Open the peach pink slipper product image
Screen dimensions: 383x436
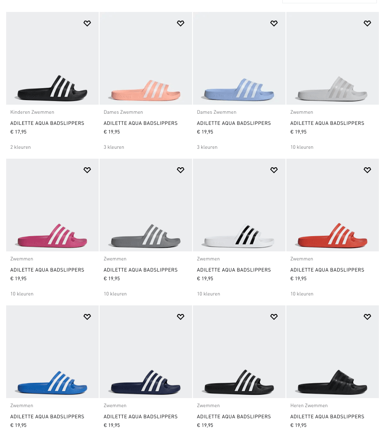(146, 59)
